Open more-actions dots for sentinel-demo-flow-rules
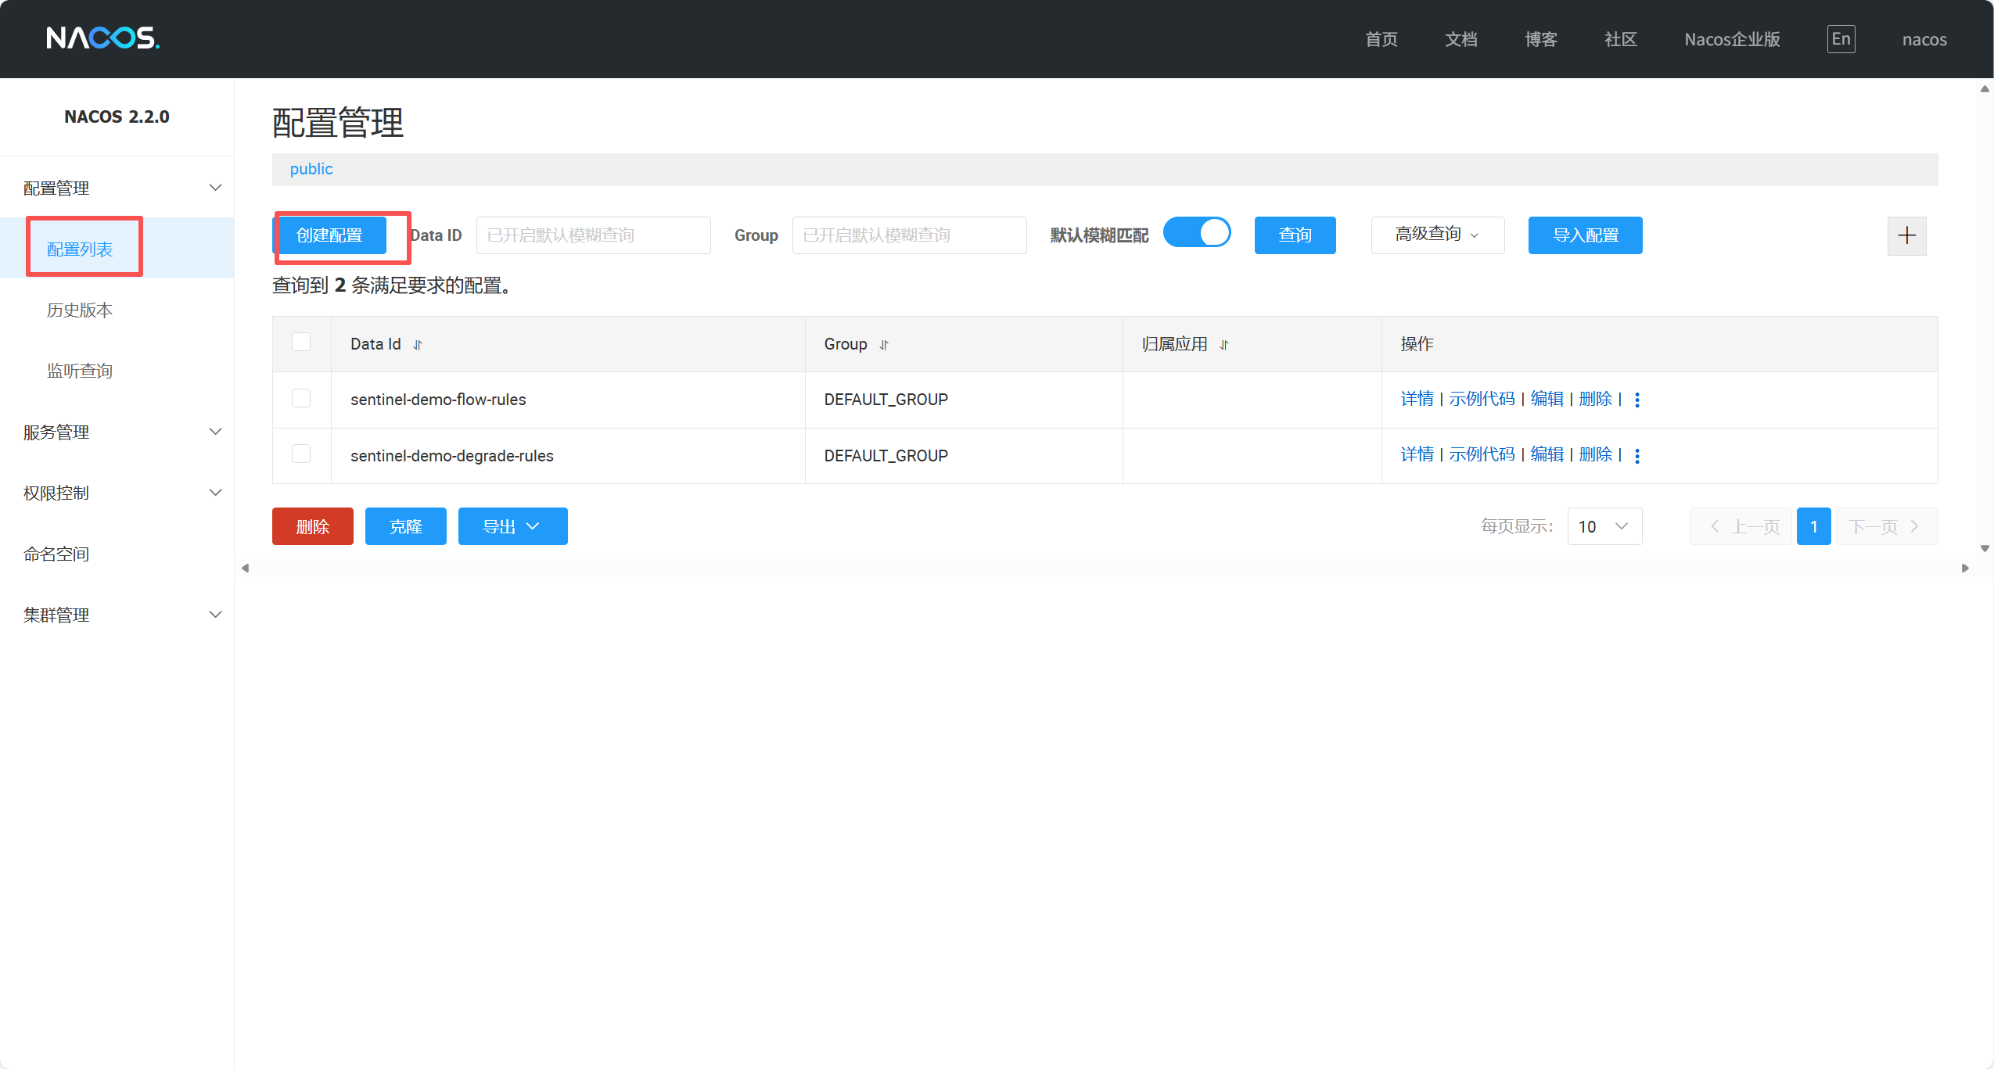The image size is (1994, 1069). click(1637, 400)
